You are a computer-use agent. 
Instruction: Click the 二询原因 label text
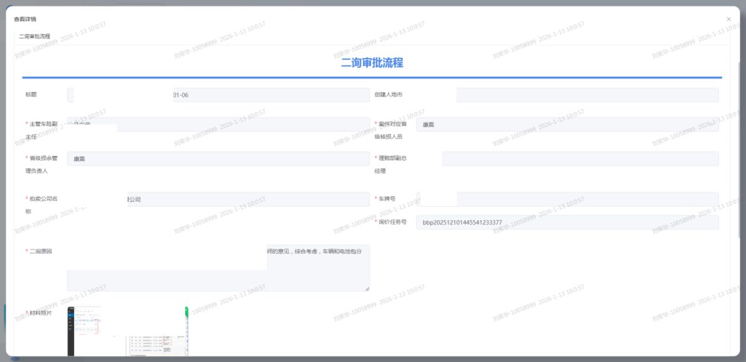(40, 251)
